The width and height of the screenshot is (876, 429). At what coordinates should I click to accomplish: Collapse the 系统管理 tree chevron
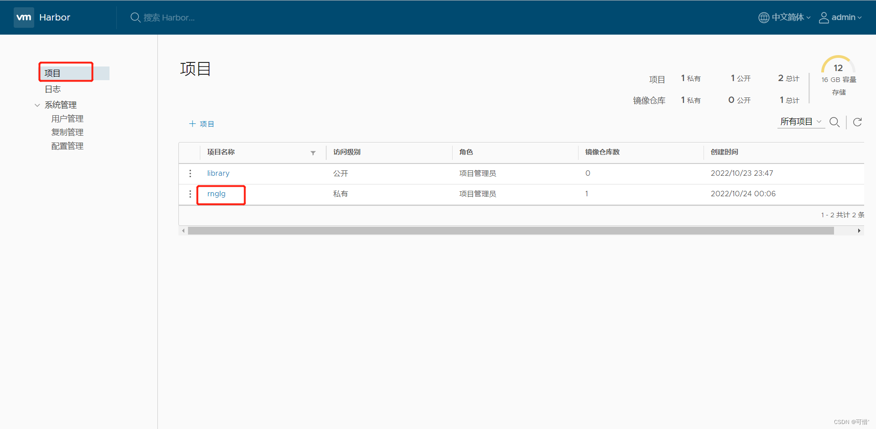tap(37, 105)
